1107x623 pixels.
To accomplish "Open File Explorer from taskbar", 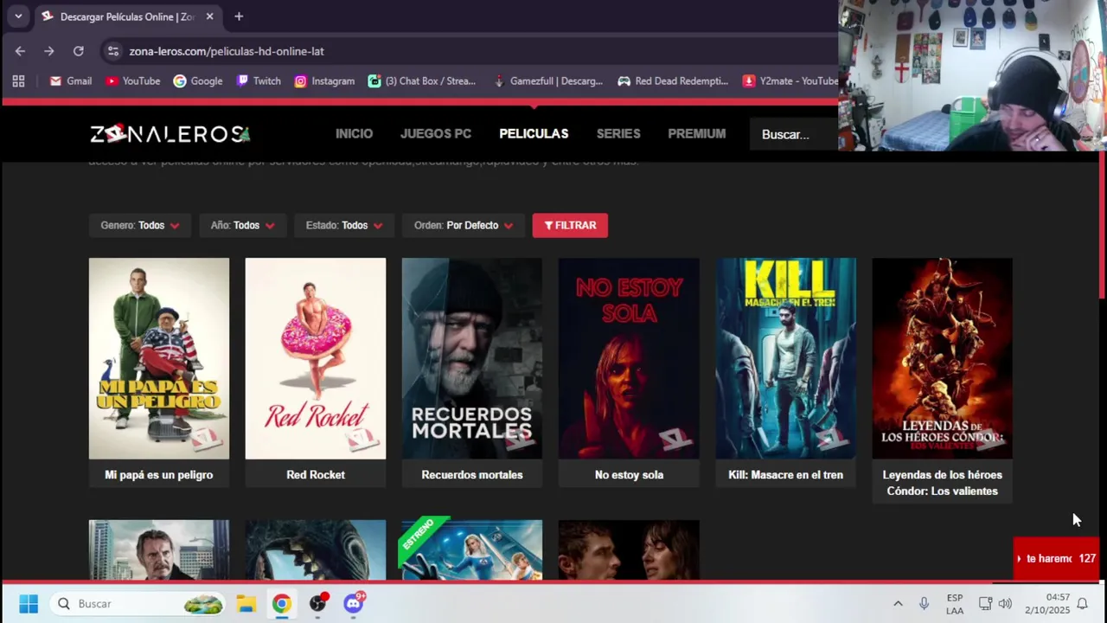I will 246,604.
